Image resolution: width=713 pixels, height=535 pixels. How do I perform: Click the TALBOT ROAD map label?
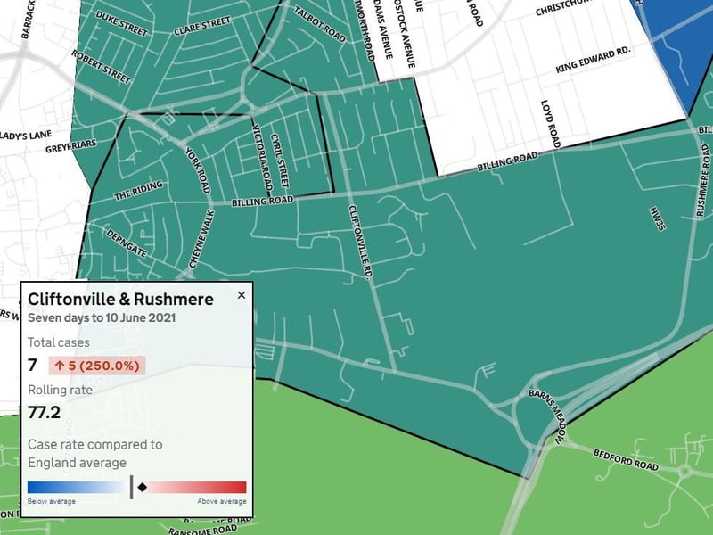coord(320,24)
